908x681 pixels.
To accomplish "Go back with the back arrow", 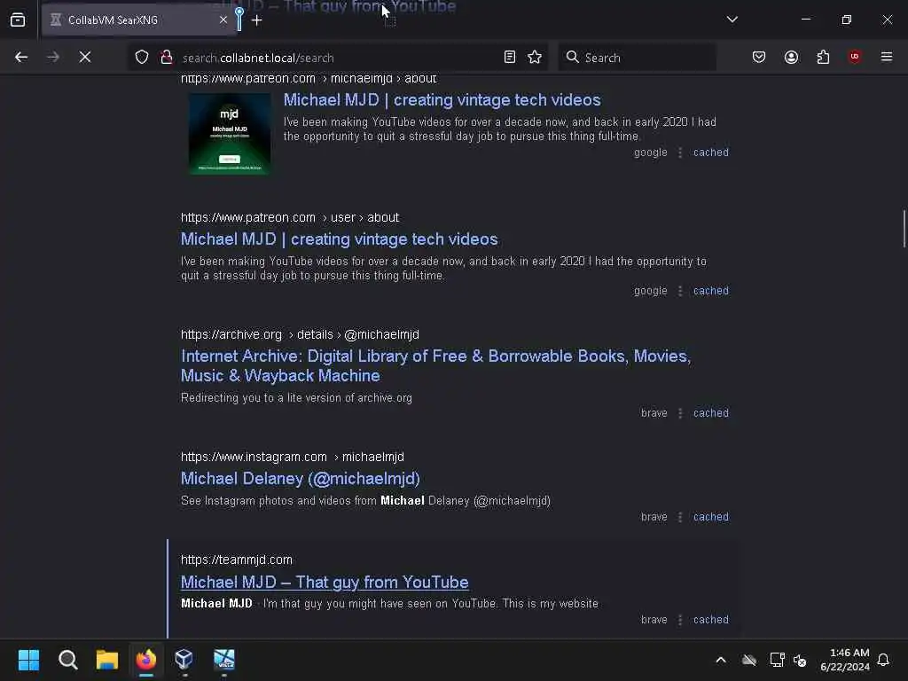I will tap(21, 58).
